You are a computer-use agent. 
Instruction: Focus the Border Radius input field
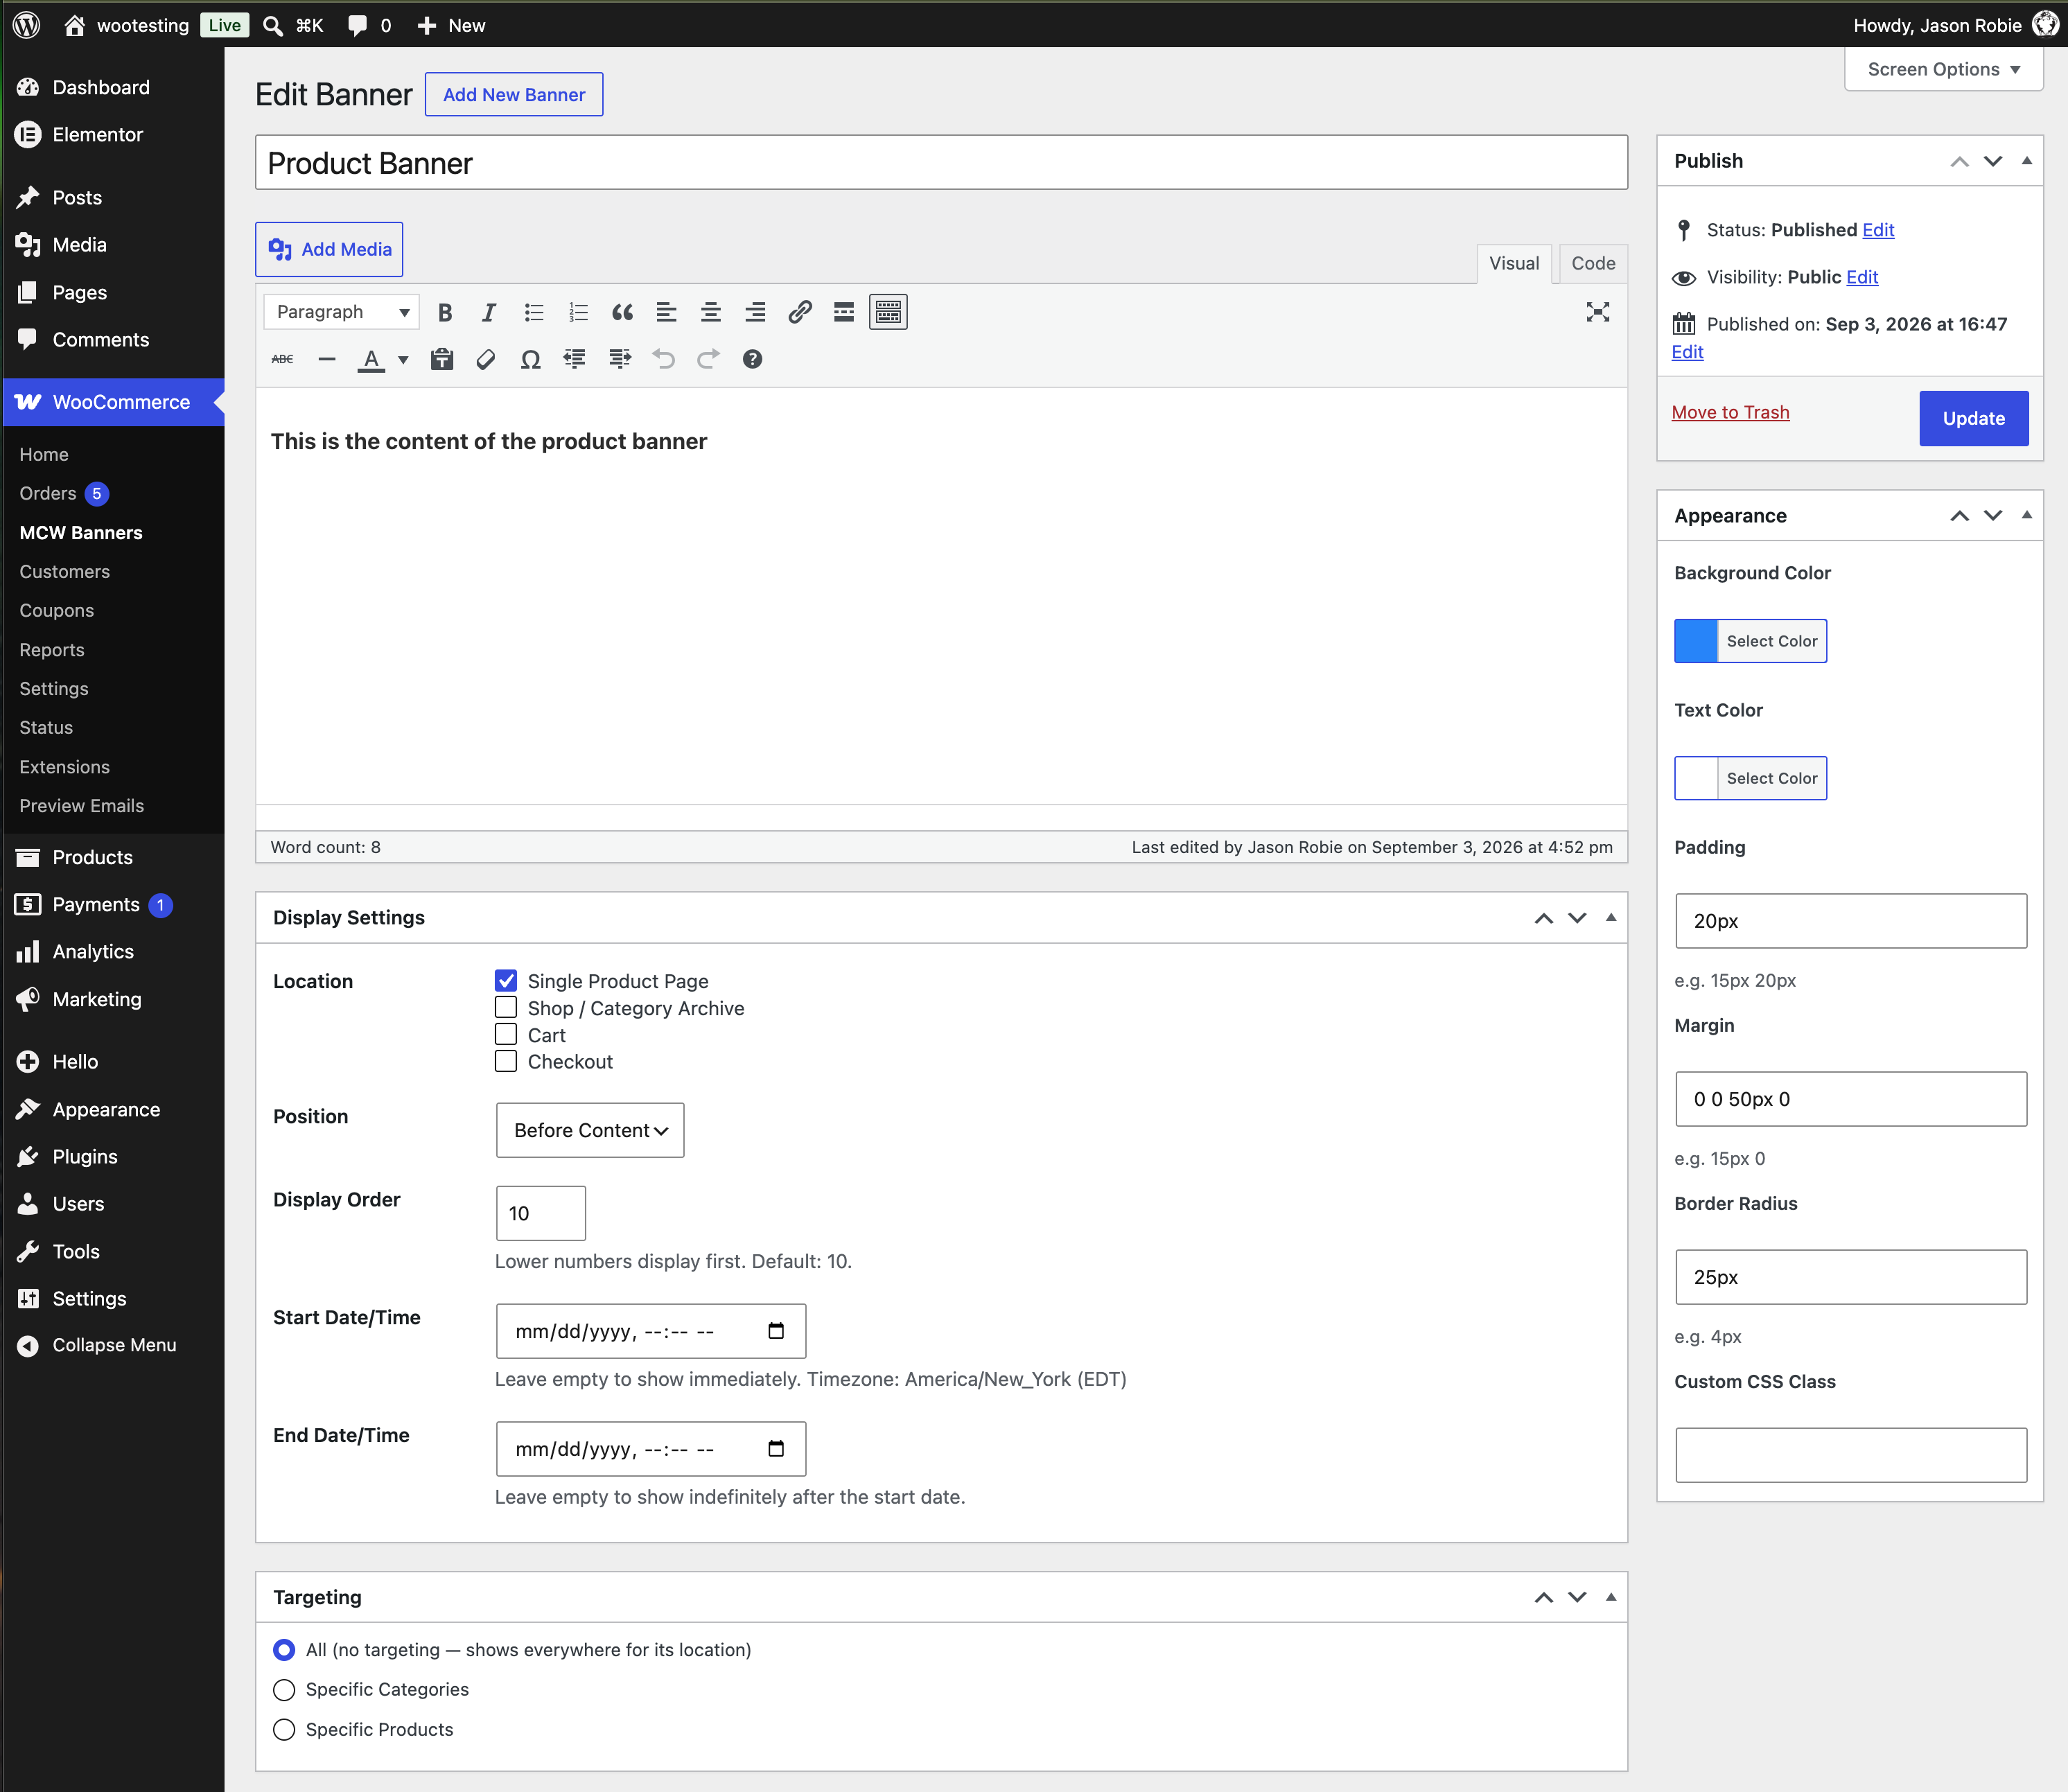tap(1851, 1277)
